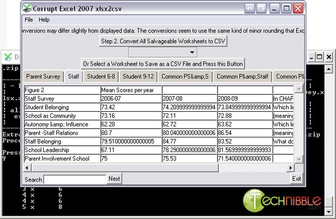Click Step 2 Convert All Salvageable Worksheets button
Viewport: 336px width, 219px height.
[x=163, y=41]
